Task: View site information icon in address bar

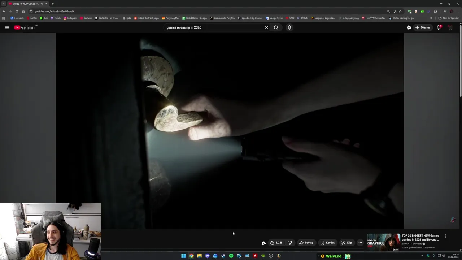Action: coord(31,11)
